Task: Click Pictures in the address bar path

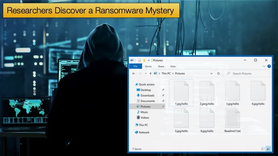Action: coord(180,73)
